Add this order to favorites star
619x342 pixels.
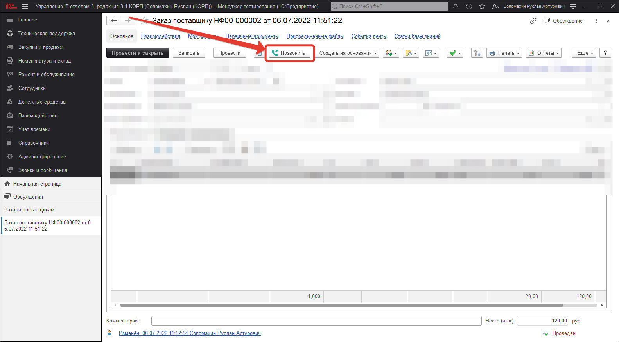click(145, 21)
